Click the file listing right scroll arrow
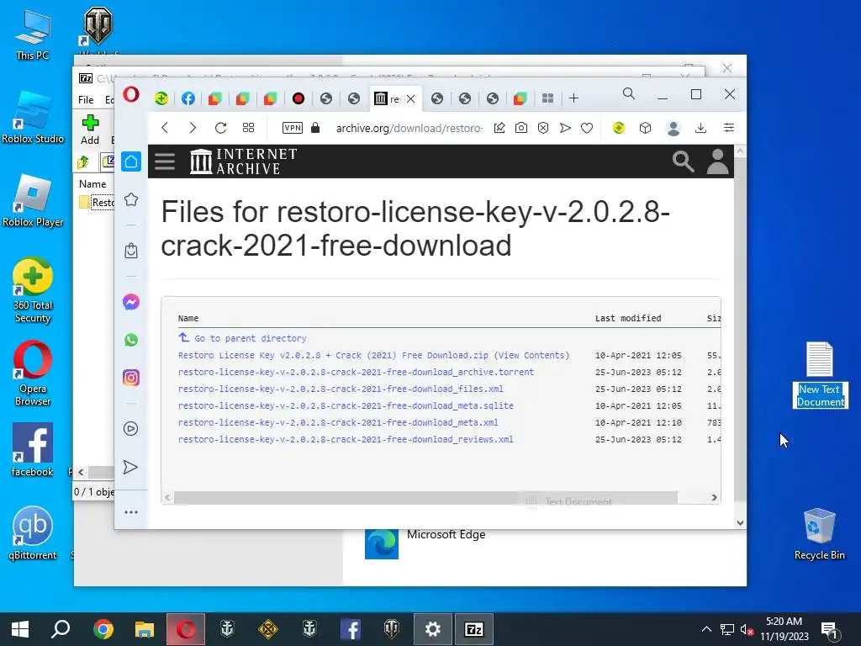Viewport: 861px width, 646px height. coord(714,497)
